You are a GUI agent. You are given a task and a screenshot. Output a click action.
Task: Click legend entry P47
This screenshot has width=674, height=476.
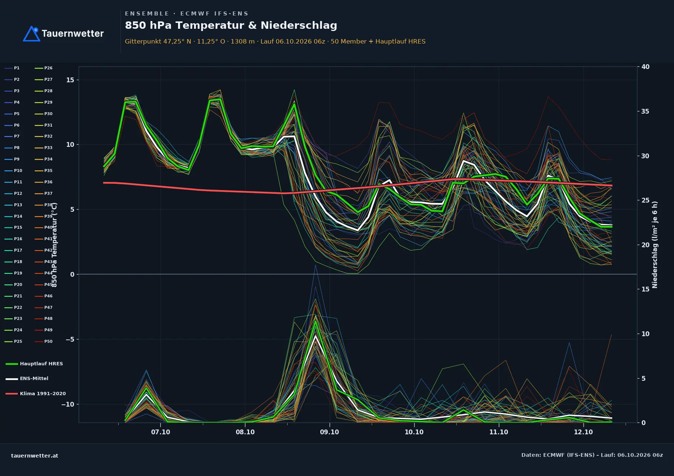coord(44,308)
